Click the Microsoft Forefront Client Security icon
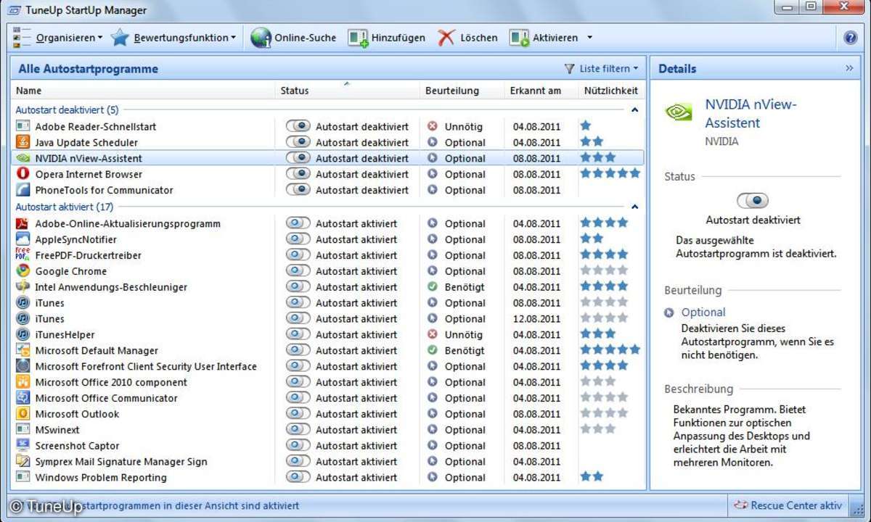Viewport: 871px width, 522px height. pos(23,366)
